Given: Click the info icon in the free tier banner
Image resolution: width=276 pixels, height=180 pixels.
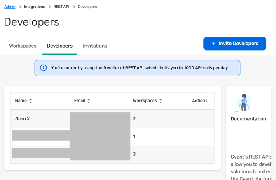Looking at the screenshot, I should pyautogui.click(x=43, y=68).
